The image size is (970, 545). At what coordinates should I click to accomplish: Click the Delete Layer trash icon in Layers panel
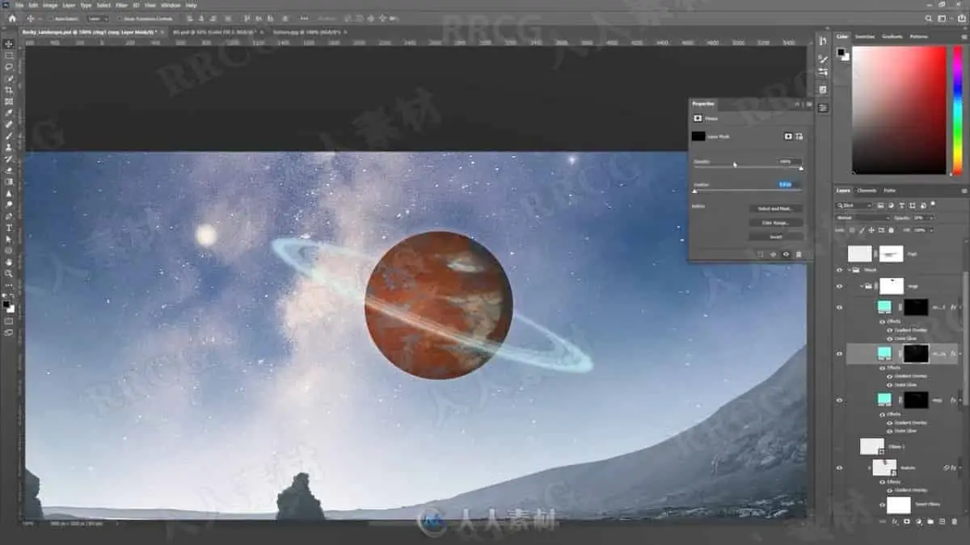[x=955, y=521]
